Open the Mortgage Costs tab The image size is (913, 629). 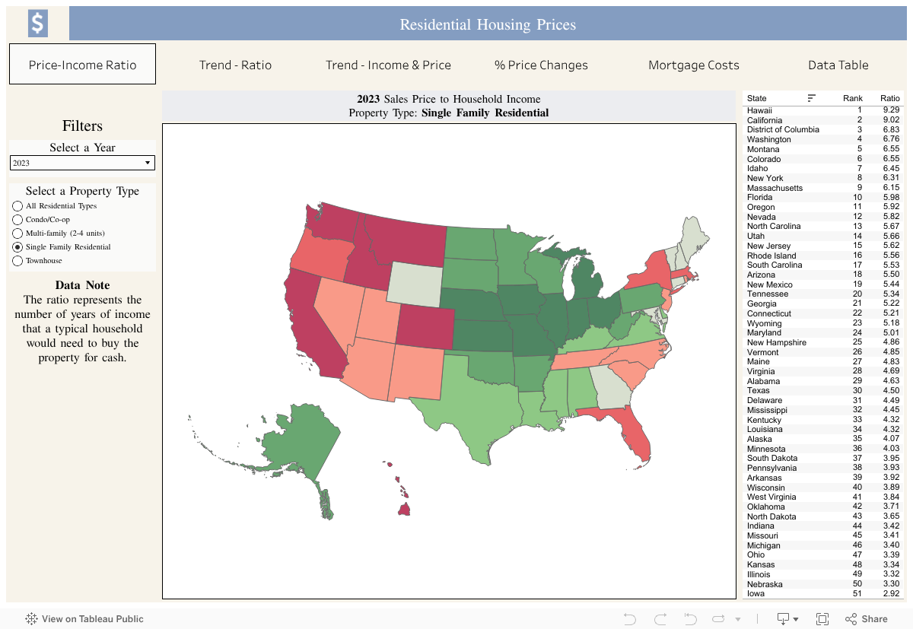pos(694,65)
